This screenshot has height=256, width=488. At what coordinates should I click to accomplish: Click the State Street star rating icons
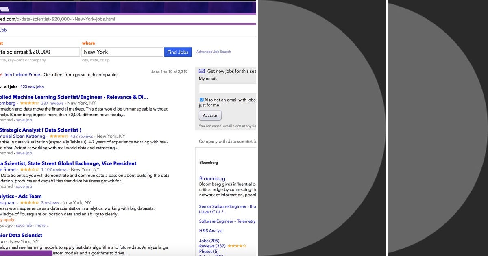(x=29, y=169)
